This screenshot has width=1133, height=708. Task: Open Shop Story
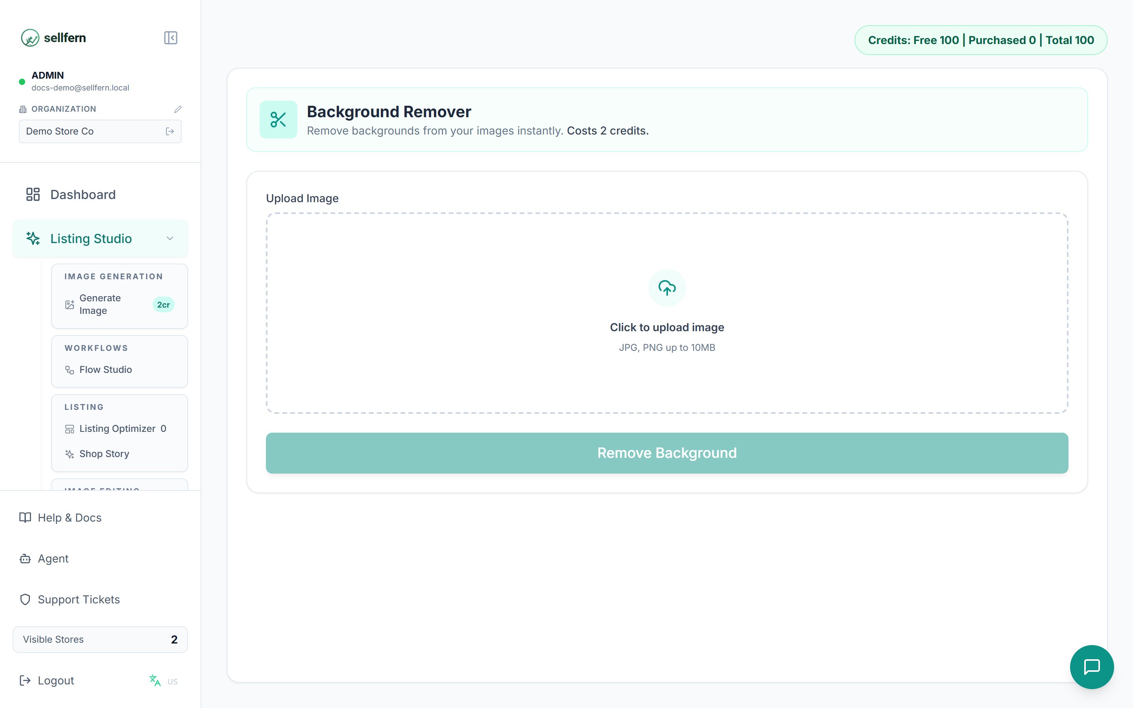(119, 454)
